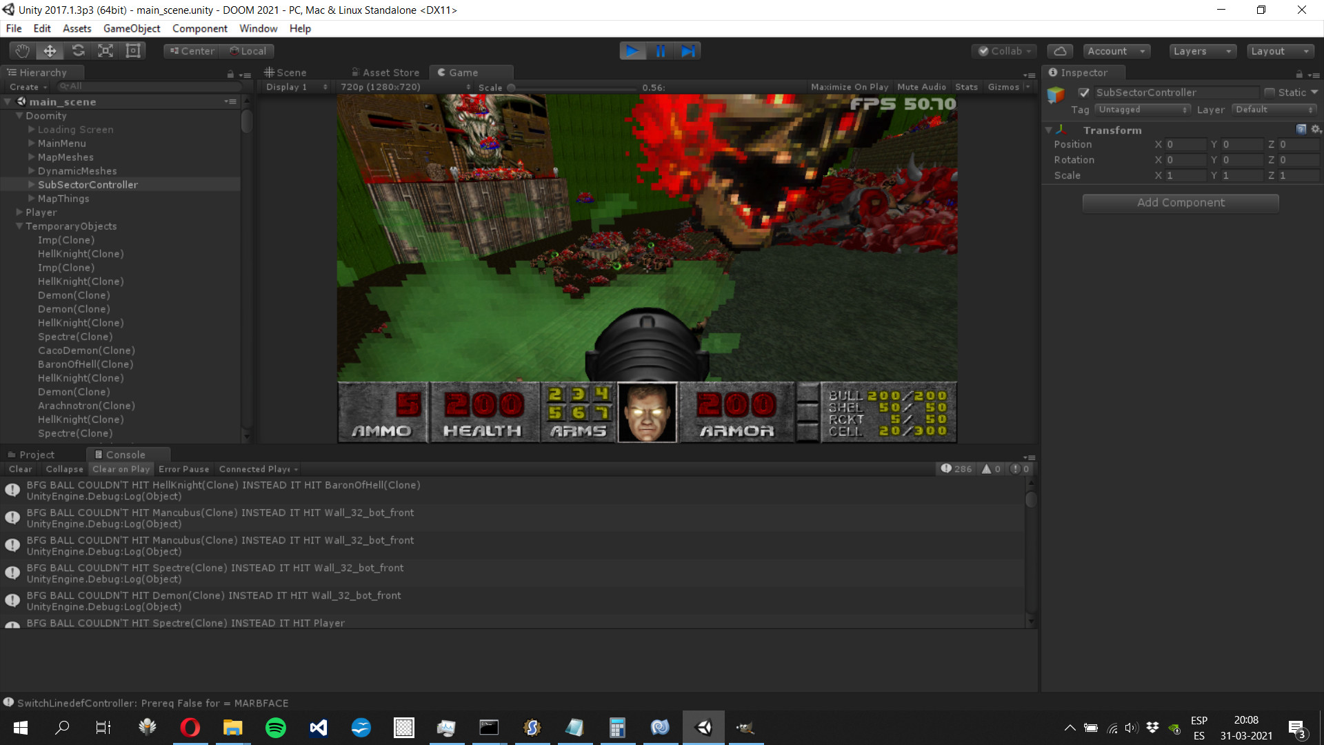The width and height of the screenshot is (1324, 745).
Task: Toggle the Stats overlay
Action: click(x=966, y=87)
